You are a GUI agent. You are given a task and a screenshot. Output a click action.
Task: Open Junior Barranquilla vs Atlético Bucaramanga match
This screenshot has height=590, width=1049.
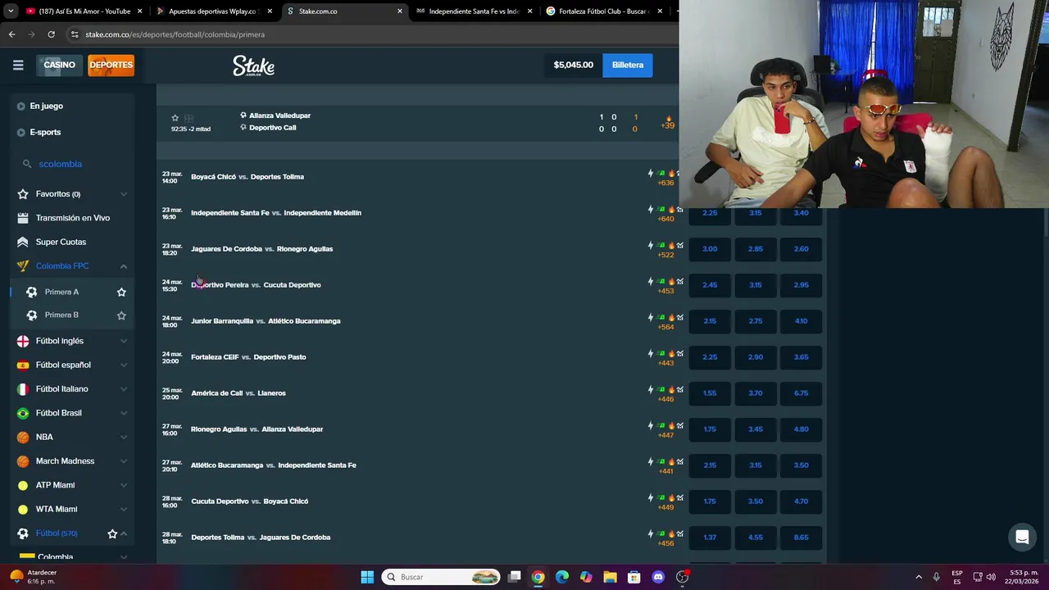coord(266,320)
